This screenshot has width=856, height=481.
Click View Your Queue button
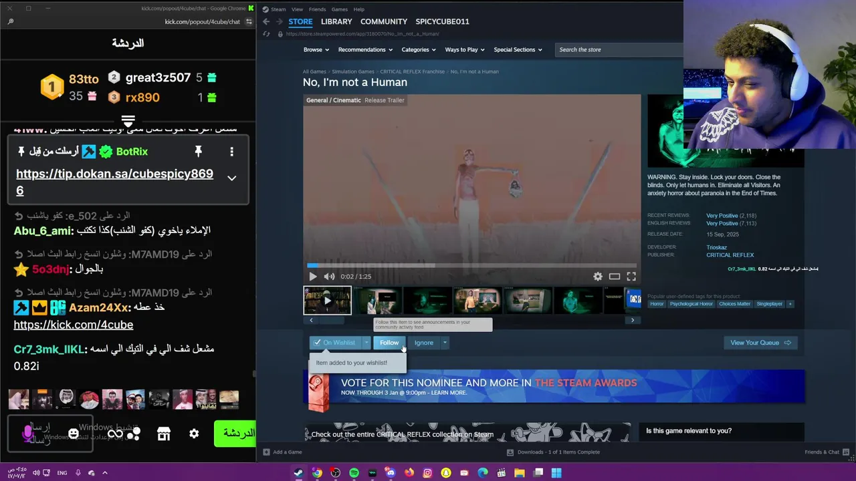pos(760,343)
